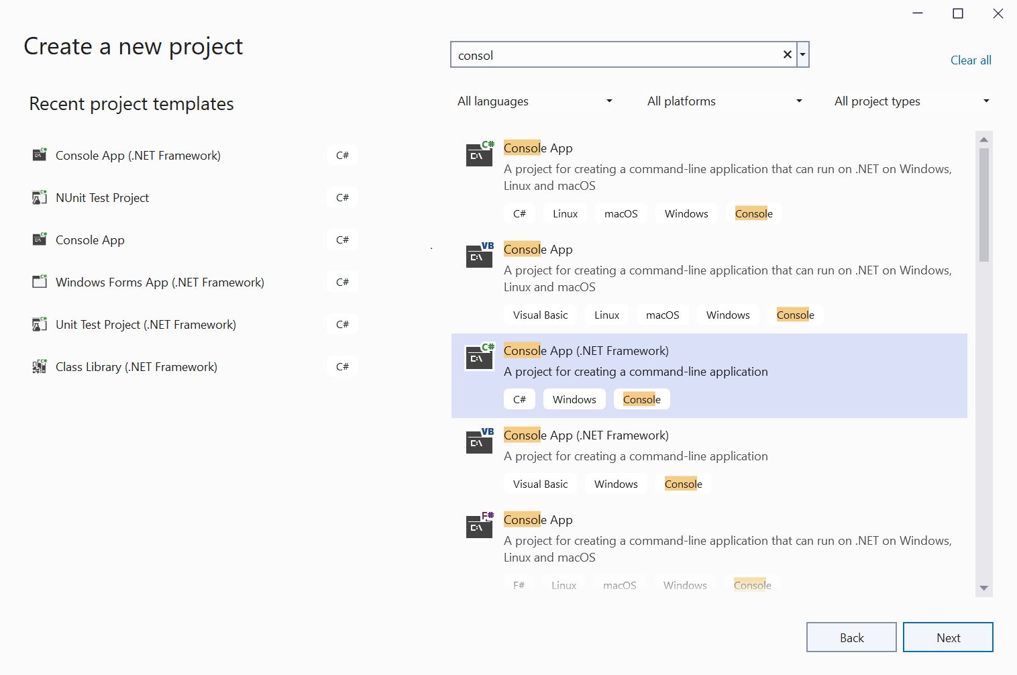Open the search history dropdown arrow

pyautogui.click(x=802, y=54)
